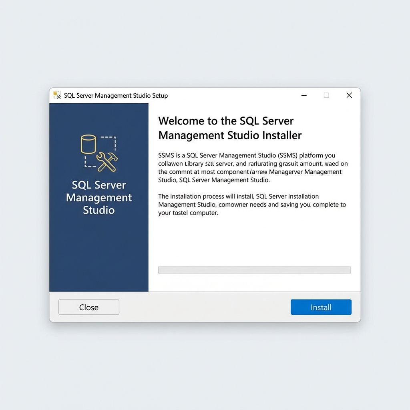Minimize the setup window
This screenshot has width=410, height=410.
click(304, 95)
